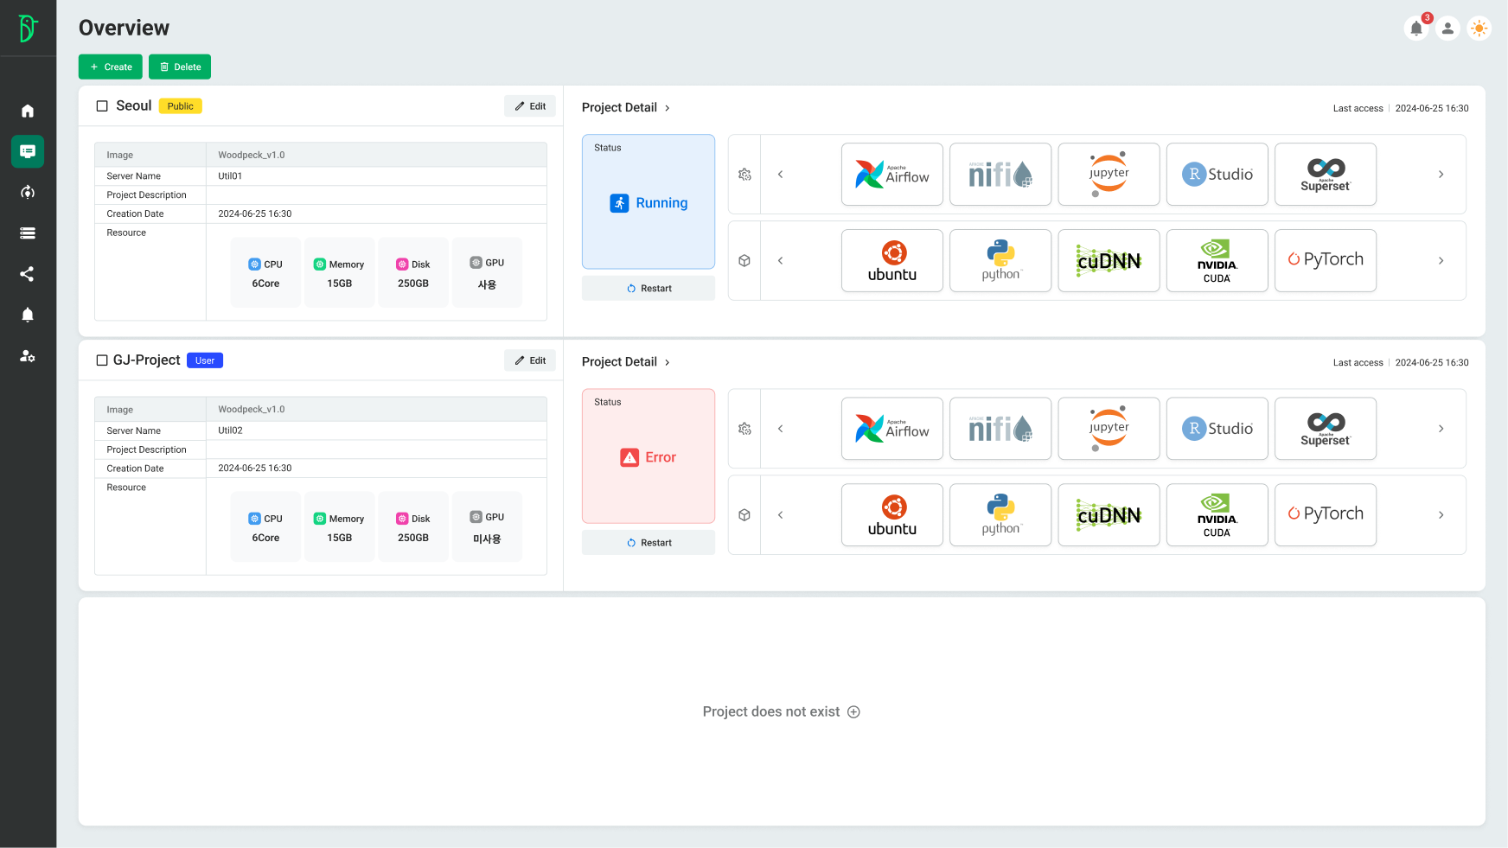Click GJ-Project server name Util02
This screenshot has width=1508, height=848.
(x=230, y=430)
